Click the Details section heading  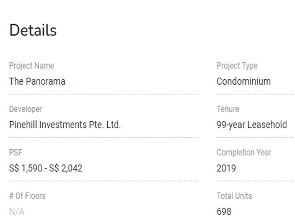coord(33,30)
